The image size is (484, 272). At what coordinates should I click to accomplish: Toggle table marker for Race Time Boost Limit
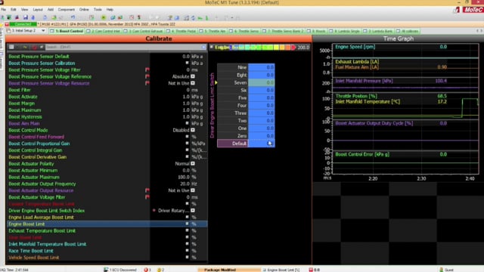(x=187, y=251)
